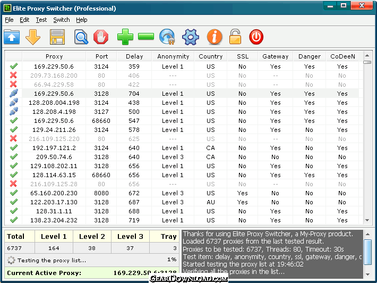Click plug icon for 128.208.004.198
Image resolution: width=377 pixels, height=283 pixels.
pyautogui.click(x=14, y=102)
